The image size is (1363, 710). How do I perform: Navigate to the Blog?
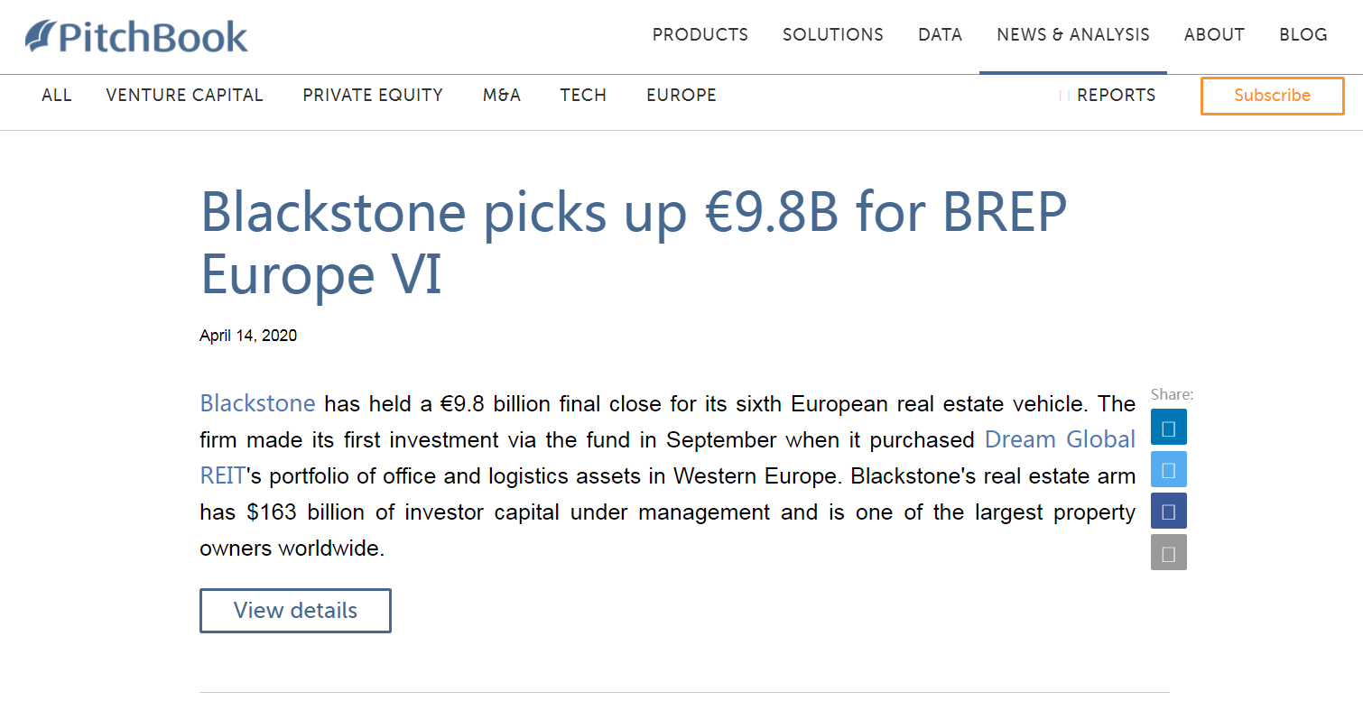point(1303,34)
